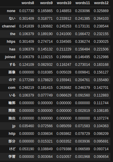Image resolution: width=113 pixels, height=162 pixels.
Task: Click value 0.111744 in 輪郭 row
Action: [101, 103]
